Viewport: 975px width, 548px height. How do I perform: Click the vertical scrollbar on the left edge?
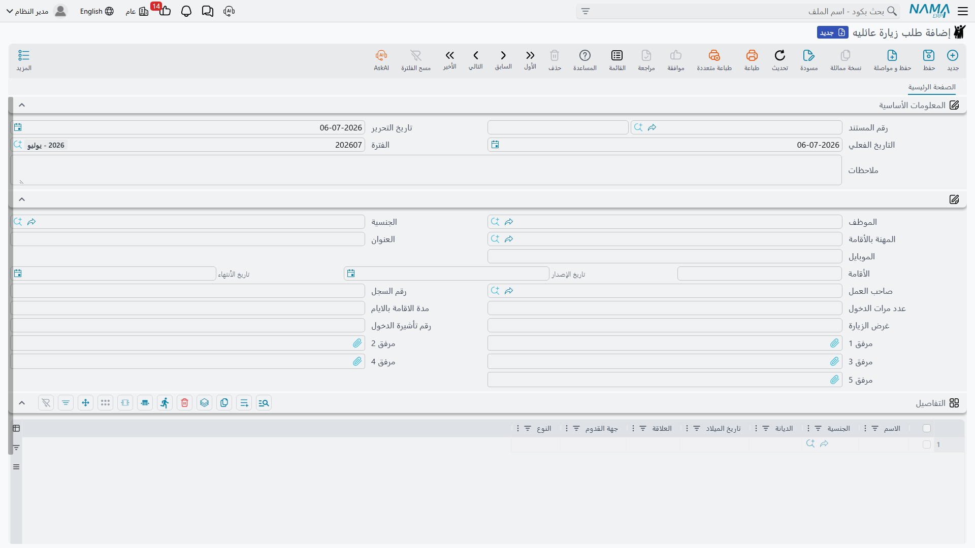[x=11, y=276]
